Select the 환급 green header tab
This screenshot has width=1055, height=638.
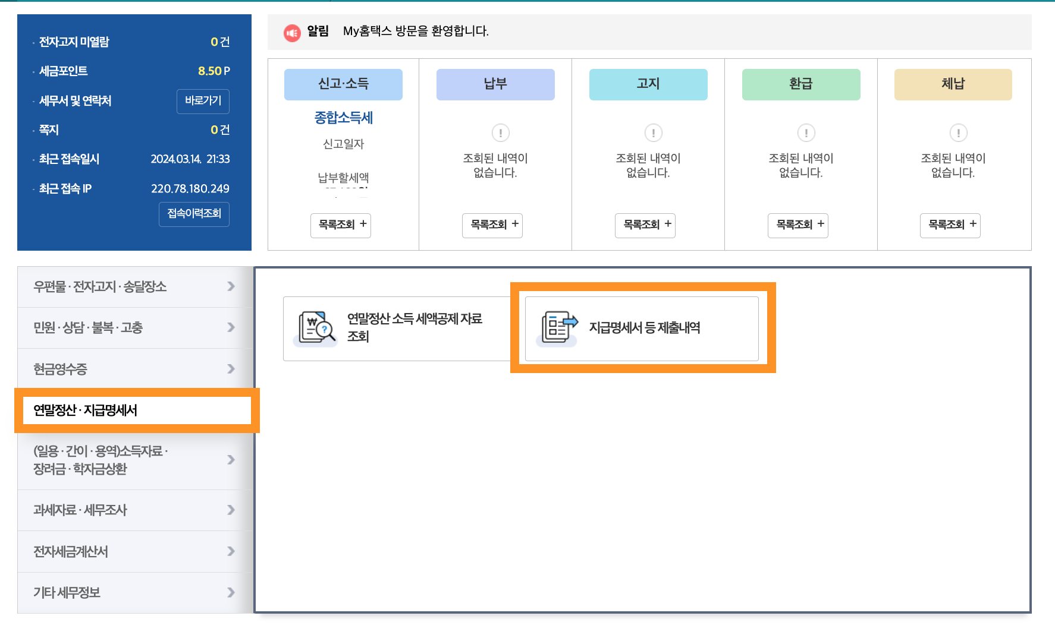(801, 84)
